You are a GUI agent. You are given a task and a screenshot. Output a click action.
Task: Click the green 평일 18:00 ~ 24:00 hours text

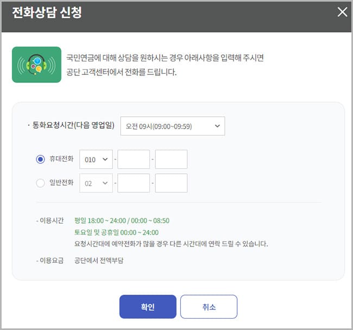[122, 220]
